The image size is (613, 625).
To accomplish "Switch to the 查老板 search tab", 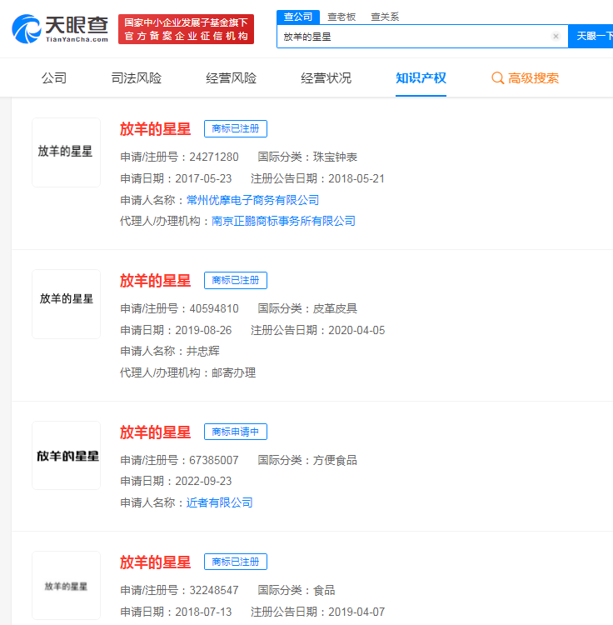I will 341,17.
